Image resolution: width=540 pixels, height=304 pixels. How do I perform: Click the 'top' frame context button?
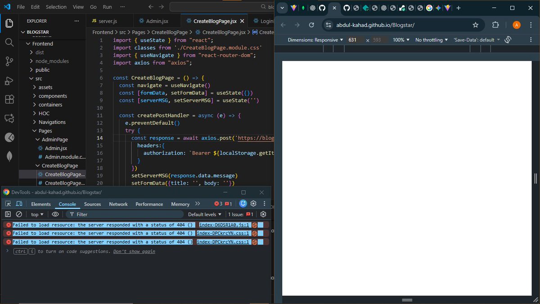click(x=37, y=214)
